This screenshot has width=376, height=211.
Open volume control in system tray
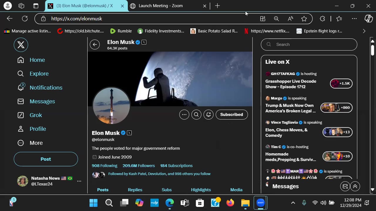click(323, 203)
